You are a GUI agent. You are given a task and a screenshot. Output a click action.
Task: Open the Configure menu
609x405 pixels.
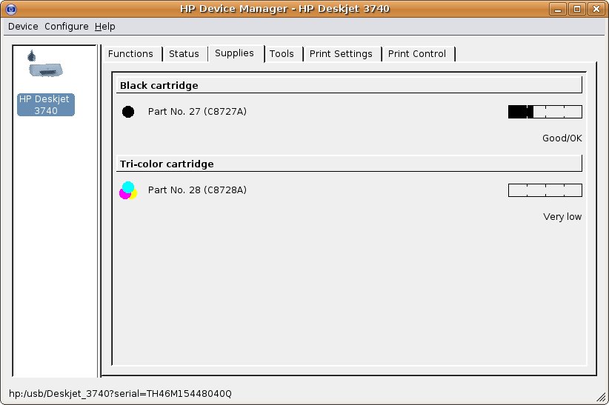(x=66, y=26)
